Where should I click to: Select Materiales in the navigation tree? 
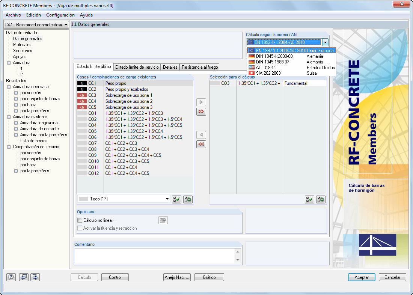pos(22,45)
